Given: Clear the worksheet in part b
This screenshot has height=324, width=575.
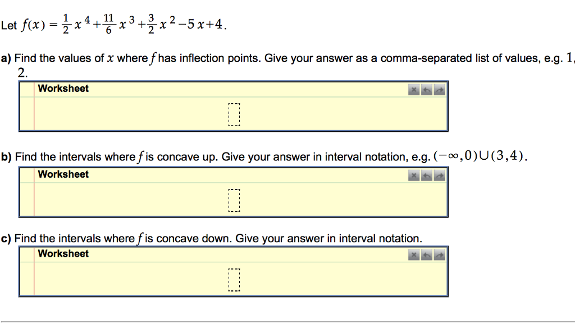Looking at the screenshot, I should pos(413,175).
